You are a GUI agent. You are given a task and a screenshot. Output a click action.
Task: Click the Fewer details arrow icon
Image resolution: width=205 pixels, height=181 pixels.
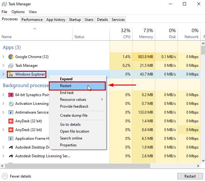tap(5, 176)
